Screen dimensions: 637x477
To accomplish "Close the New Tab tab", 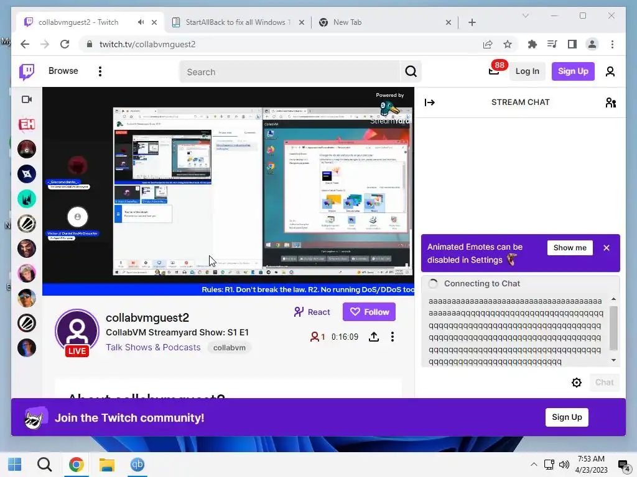I will (448, 22).
